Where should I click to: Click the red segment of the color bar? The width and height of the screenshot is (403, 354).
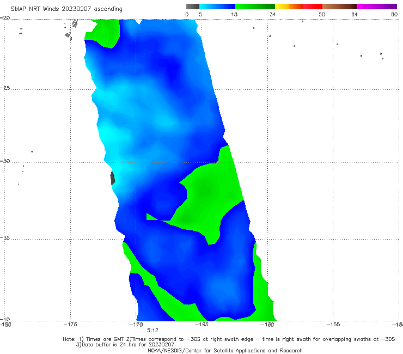coord(313,7)
